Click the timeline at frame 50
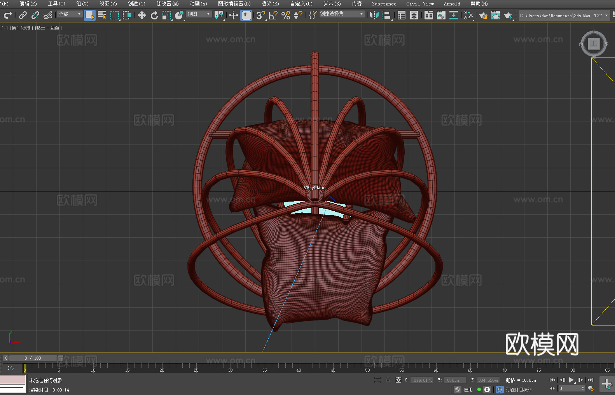Screen dimensions: 615x395 pyautogui.click(x=367, y=368)
